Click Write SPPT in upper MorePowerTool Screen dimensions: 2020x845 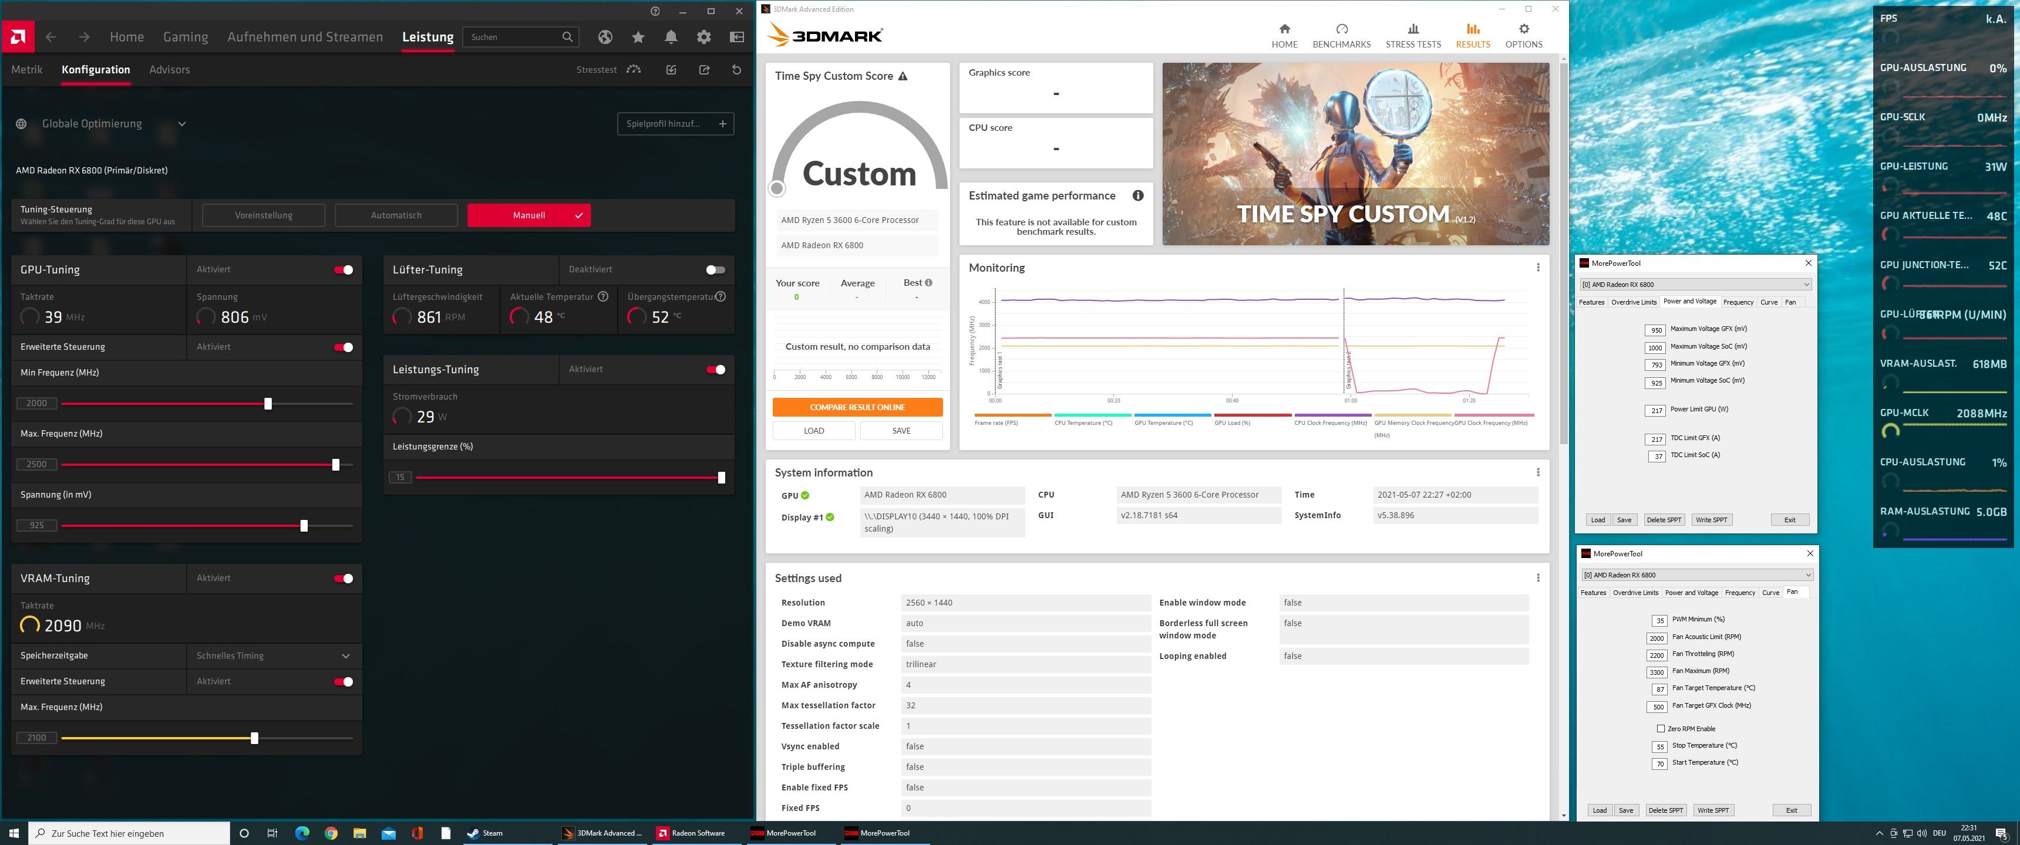(1711, 520)
